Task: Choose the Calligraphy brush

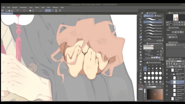Action: click(153, 31)
